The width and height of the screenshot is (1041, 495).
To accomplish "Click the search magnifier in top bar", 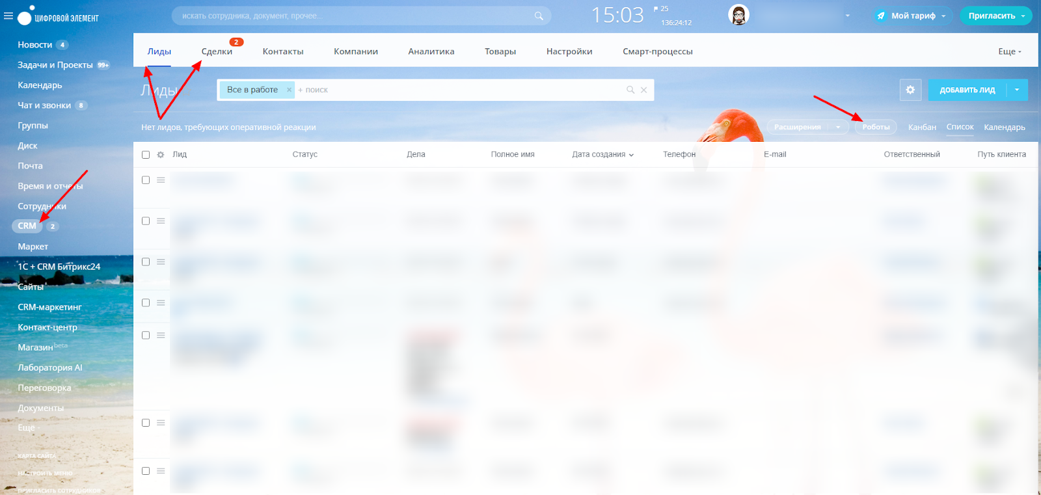I will [539, 16].
